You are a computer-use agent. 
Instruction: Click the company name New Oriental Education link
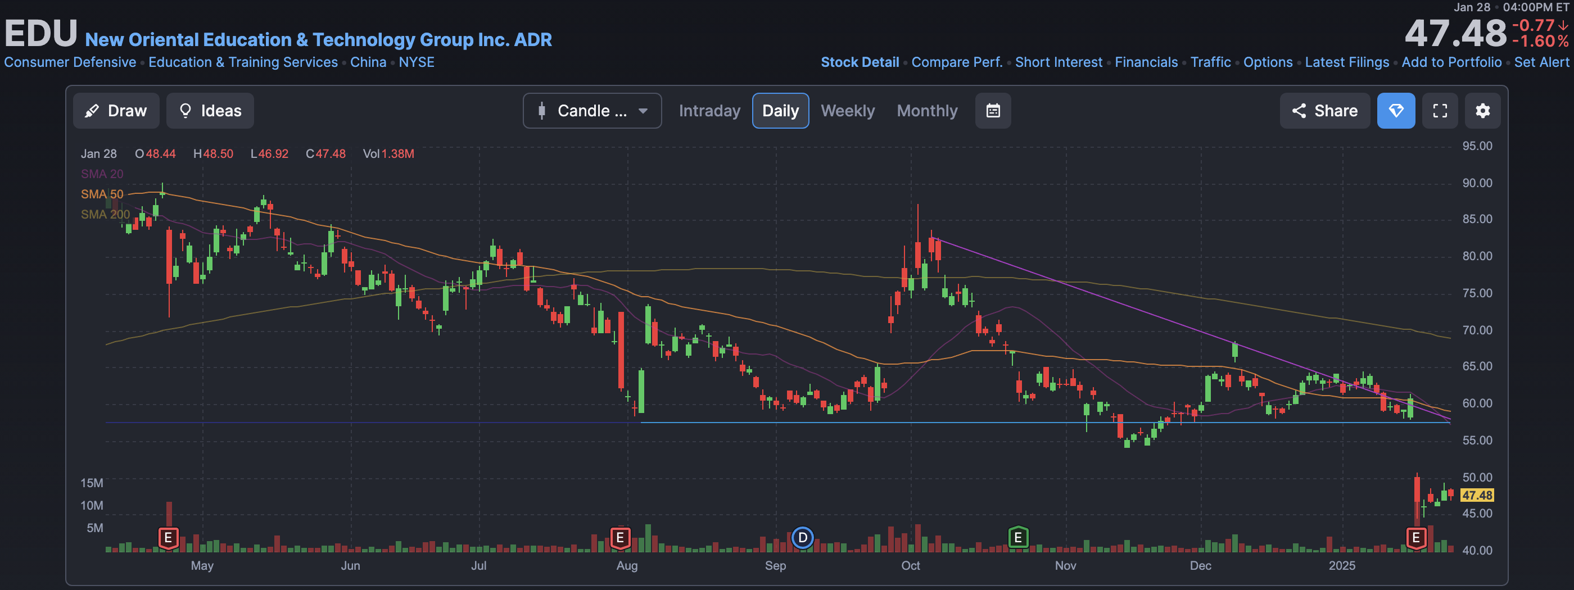click(x=318, y=40)
